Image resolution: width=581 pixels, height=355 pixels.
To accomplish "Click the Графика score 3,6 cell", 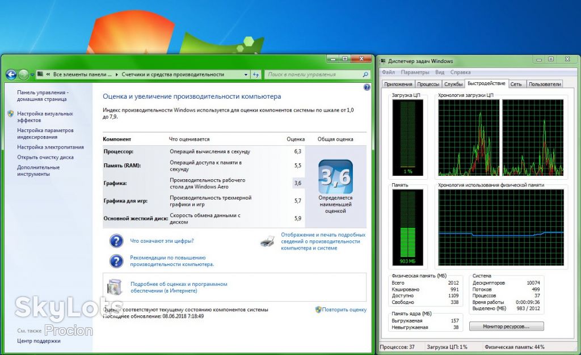I will [298, 183].
